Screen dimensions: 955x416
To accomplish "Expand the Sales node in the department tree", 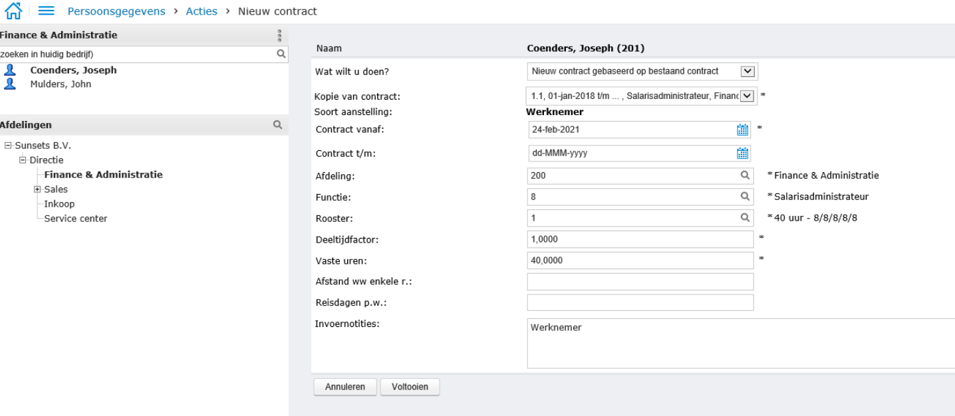I will coord(38,189).
